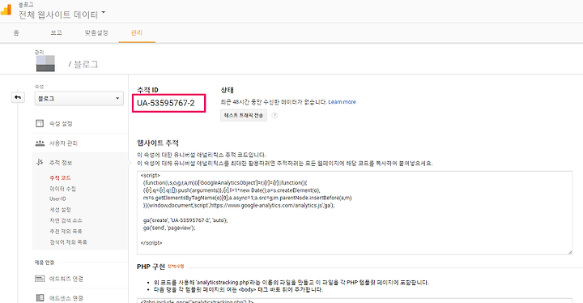Click the 사용자 관리 people icon
This screenshot has width=583, height=303.
[40, 143]
